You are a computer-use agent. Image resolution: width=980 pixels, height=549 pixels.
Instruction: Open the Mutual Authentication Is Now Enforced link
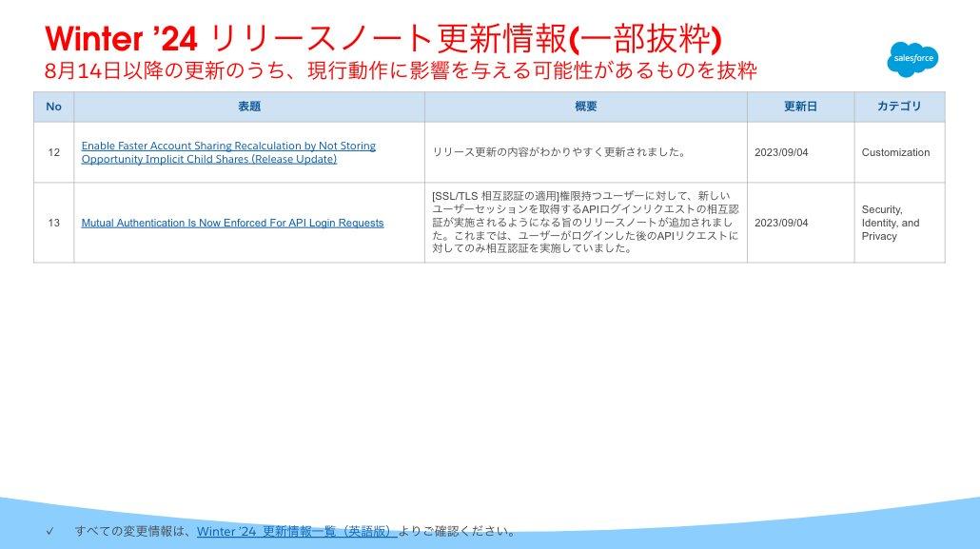tap(232, 223)
